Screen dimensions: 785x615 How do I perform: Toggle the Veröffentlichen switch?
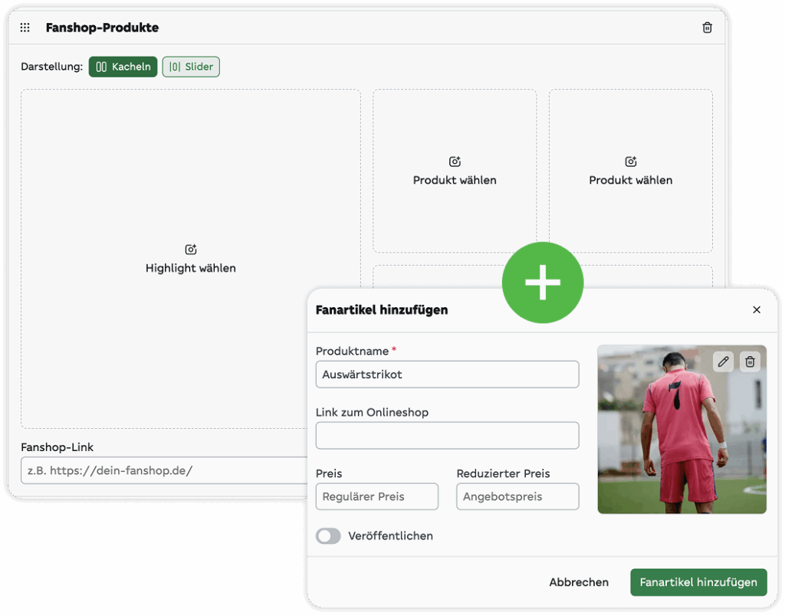[328, 536]
